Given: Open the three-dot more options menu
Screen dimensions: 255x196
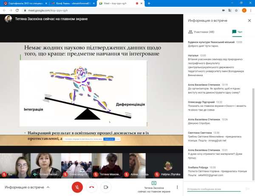Looking at the screenshot, I should (177, 187).
